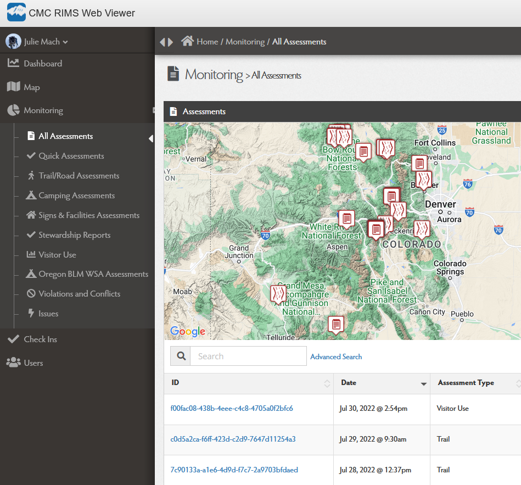Viewport: 521px width, 485px height.
Task: Open the Map icon in the sidebar
Action: point(13,87)
